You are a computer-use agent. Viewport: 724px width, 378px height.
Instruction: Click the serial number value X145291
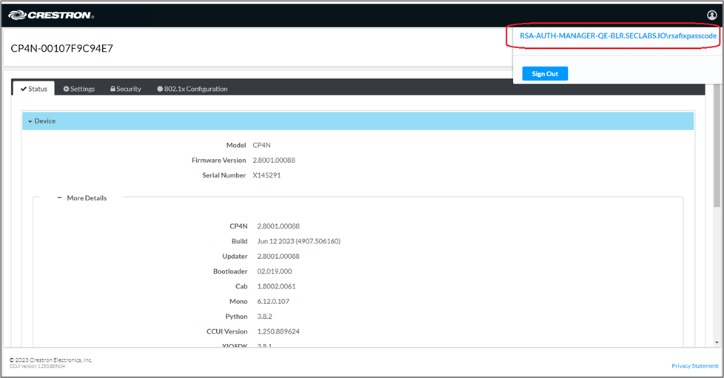(267, 175)
